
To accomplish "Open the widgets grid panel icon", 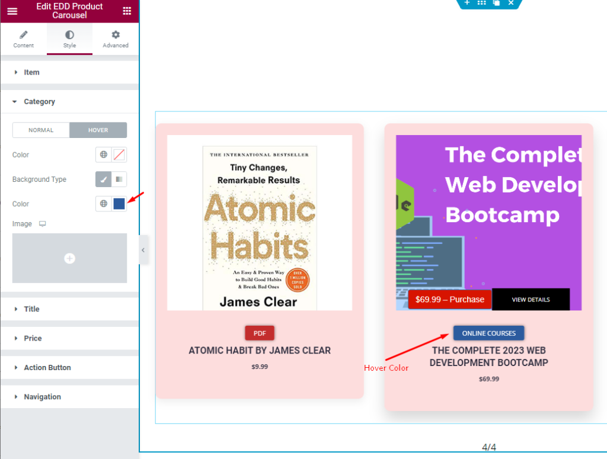I will click(127, 11).
